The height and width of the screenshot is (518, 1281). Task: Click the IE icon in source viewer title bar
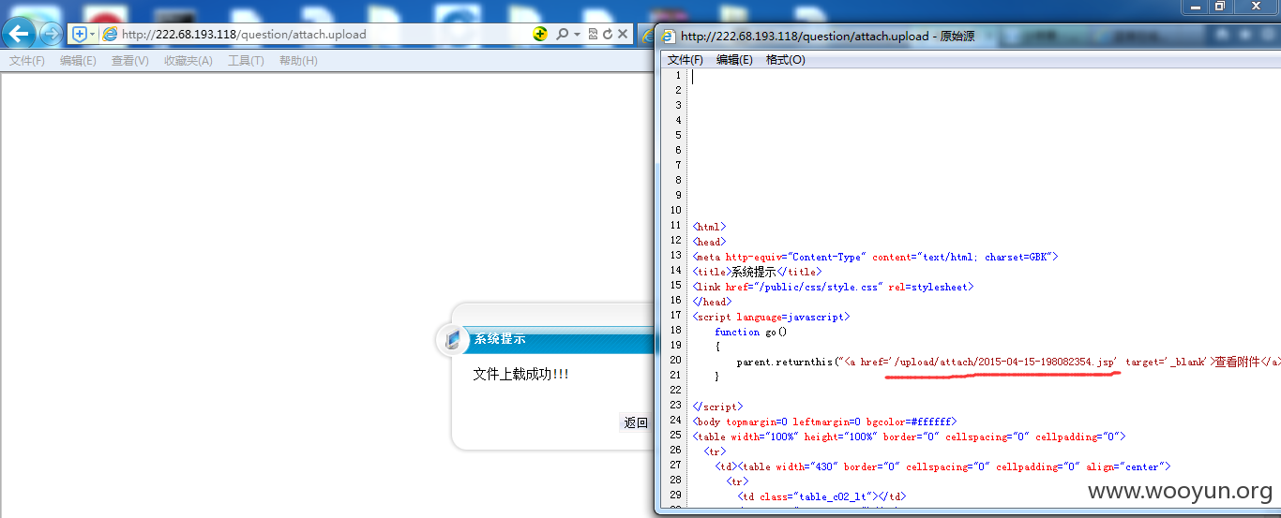[x=670, y=37]
